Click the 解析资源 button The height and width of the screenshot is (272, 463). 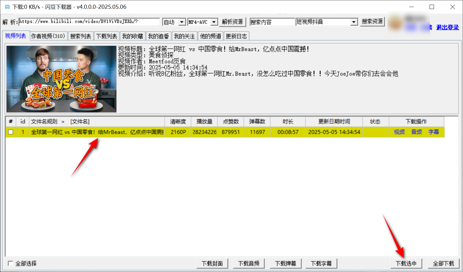coord(232,22)
